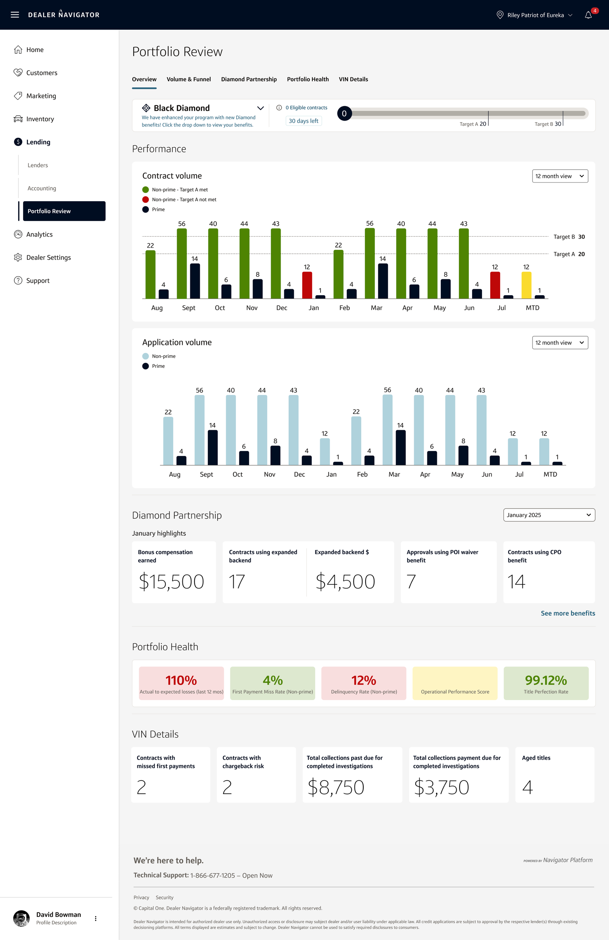Open the January 2025 month dropdown
The height and width of the screenshot is (940, 609).
click(549, 515)
